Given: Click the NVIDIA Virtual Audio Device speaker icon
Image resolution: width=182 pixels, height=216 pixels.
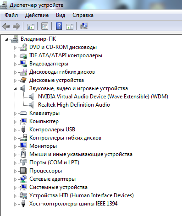Looking at the screenshot, I should (x=31, y=97).
